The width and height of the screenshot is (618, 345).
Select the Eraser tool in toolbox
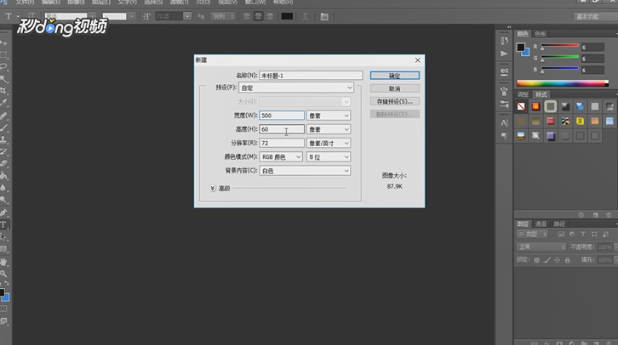coord(4,164)
